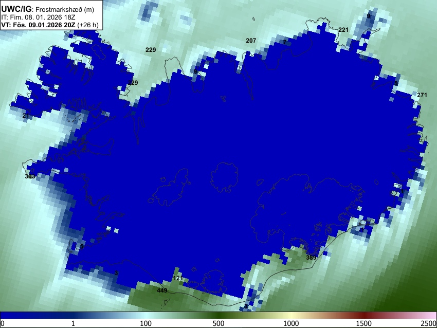This screenshot has width=437, height=328.
Task: Click the map value label '271'
Action: (x=422, y=95)
